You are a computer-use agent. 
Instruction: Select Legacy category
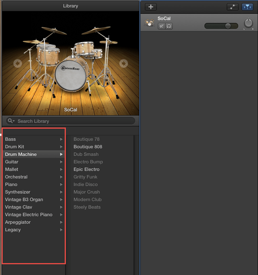coord(34,230)
